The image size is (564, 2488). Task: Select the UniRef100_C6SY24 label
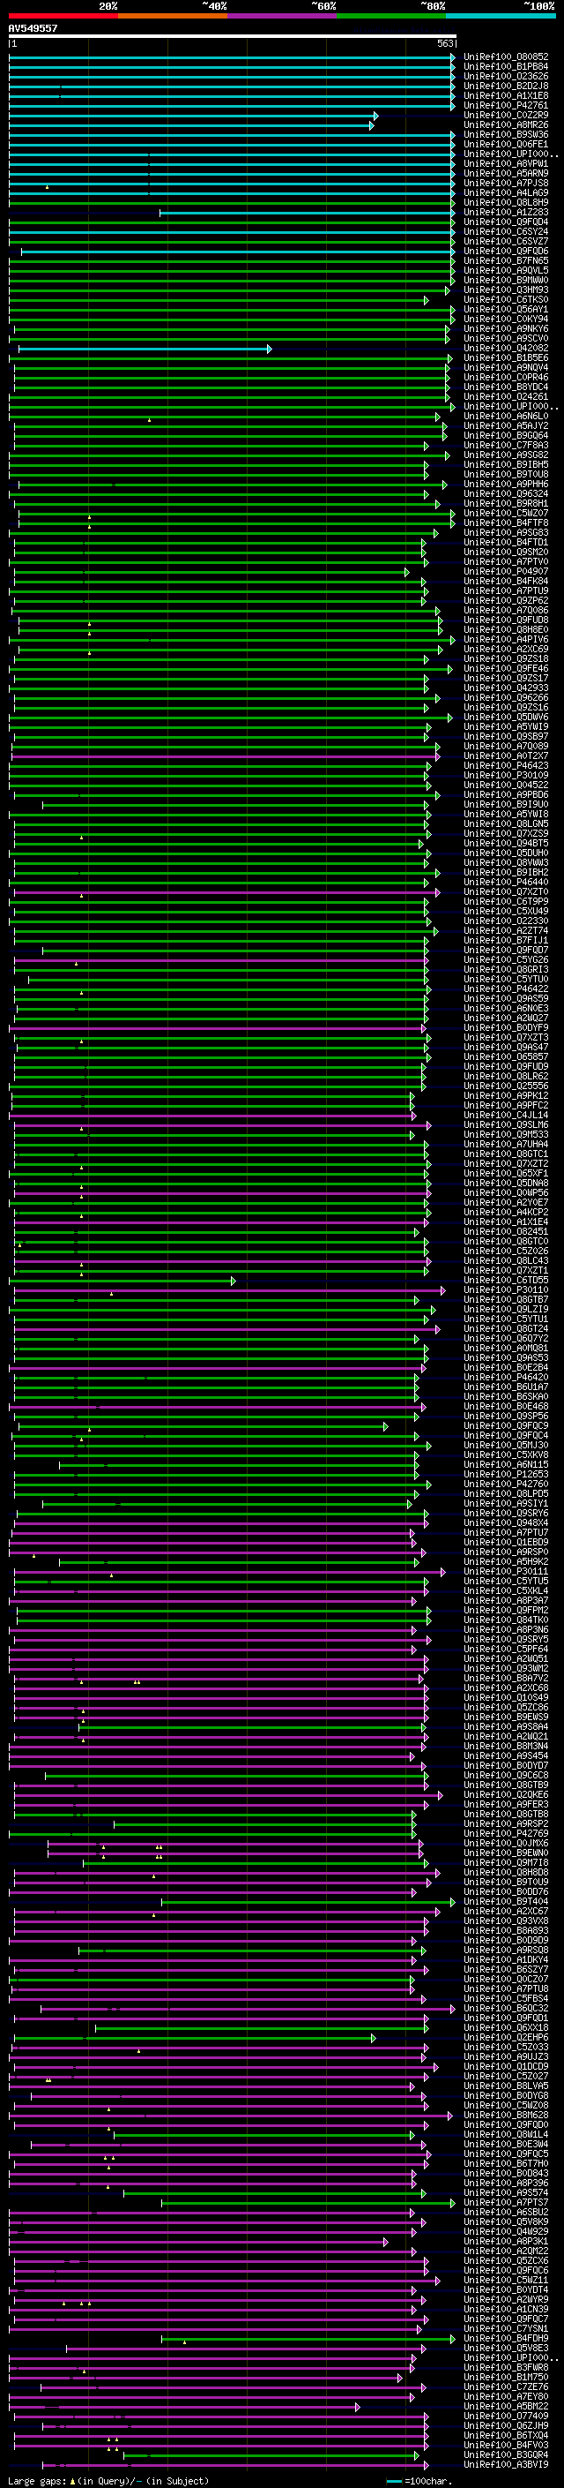pyautogui.click(x=506, y=232)
